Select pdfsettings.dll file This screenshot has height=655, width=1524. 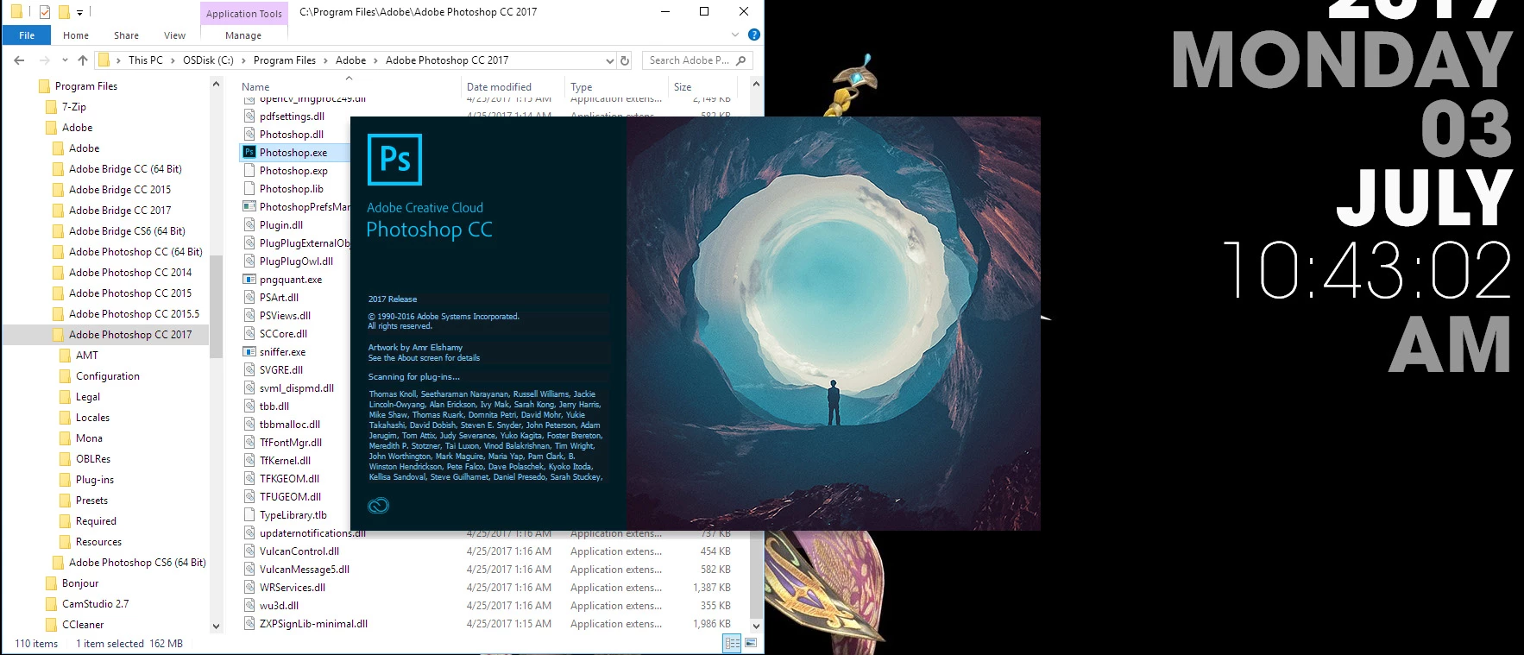pos(293,117)
